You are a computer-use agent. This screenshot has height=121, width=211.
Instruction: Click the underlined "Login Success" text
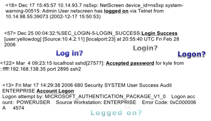(159, 33)
